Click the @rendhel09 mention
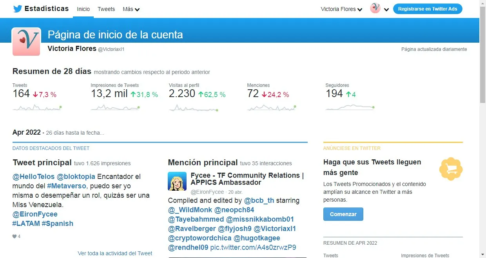 coord(188,247)
